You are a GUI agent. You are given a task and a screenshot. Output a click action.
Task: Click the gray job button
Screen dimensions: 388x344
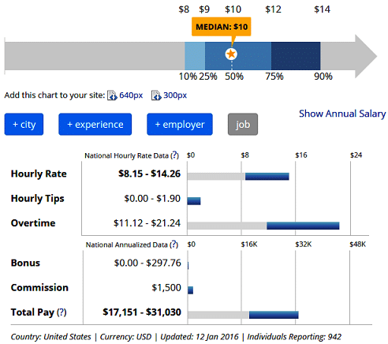pyautogui.click(x=243, y=125)
